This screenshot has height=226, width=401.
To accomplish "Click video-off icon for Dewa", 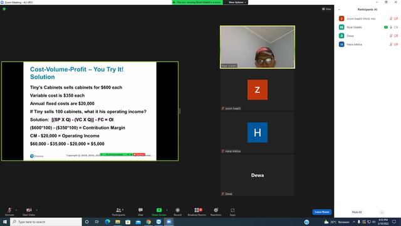I will (396, 36).
